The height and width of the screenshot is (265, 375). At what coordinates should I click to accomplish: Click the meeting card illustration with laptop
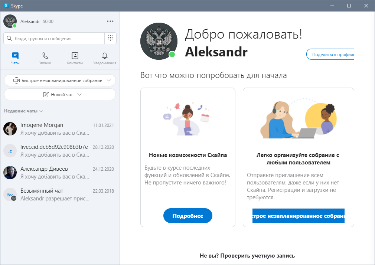tap(299, 119)
